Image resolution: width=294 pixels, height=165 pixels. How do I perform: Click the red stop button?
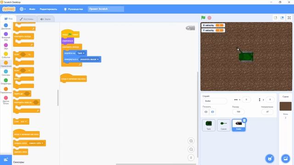[x=209, y=18]
